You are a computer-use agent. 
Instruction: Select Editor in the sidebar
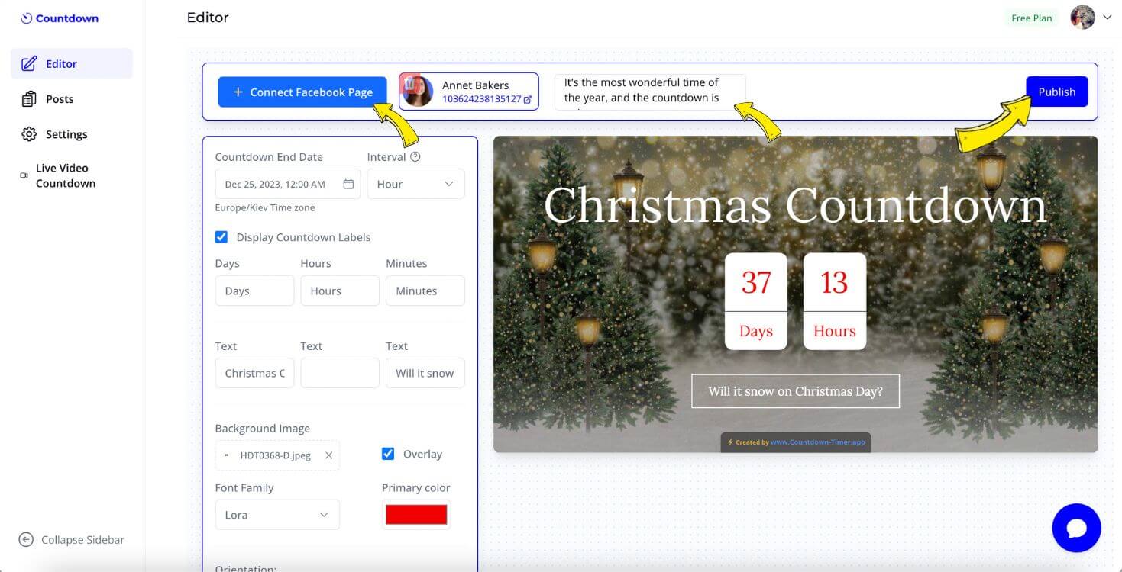(27, 63)
